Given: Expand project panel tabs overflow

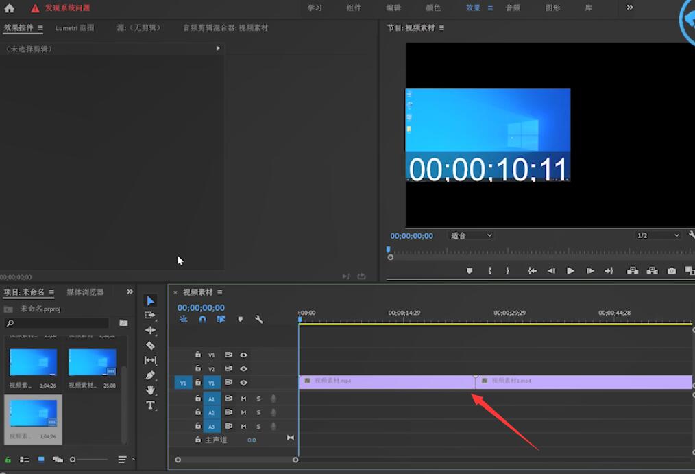Looking at the screenshot, I should coord(130,292).
